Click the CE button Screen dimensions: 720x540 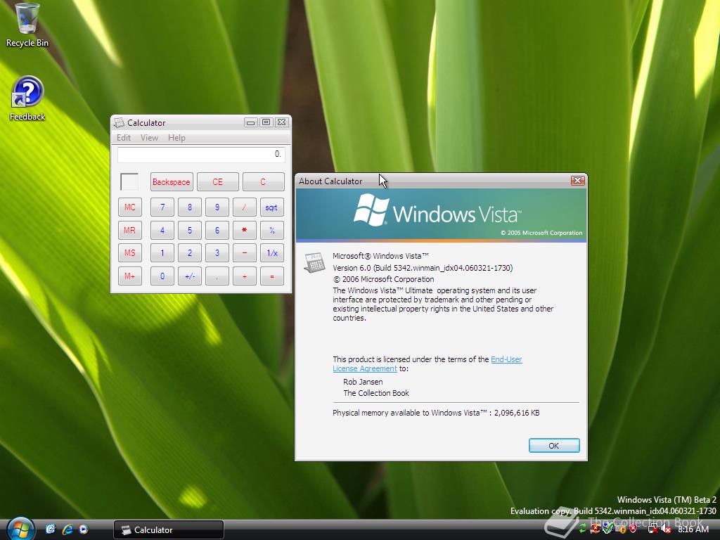pos(218,182)
